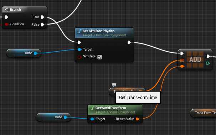Select the Set Simulate Physics node header
Viewport: 216px width, 135px height.
point(104,33)
